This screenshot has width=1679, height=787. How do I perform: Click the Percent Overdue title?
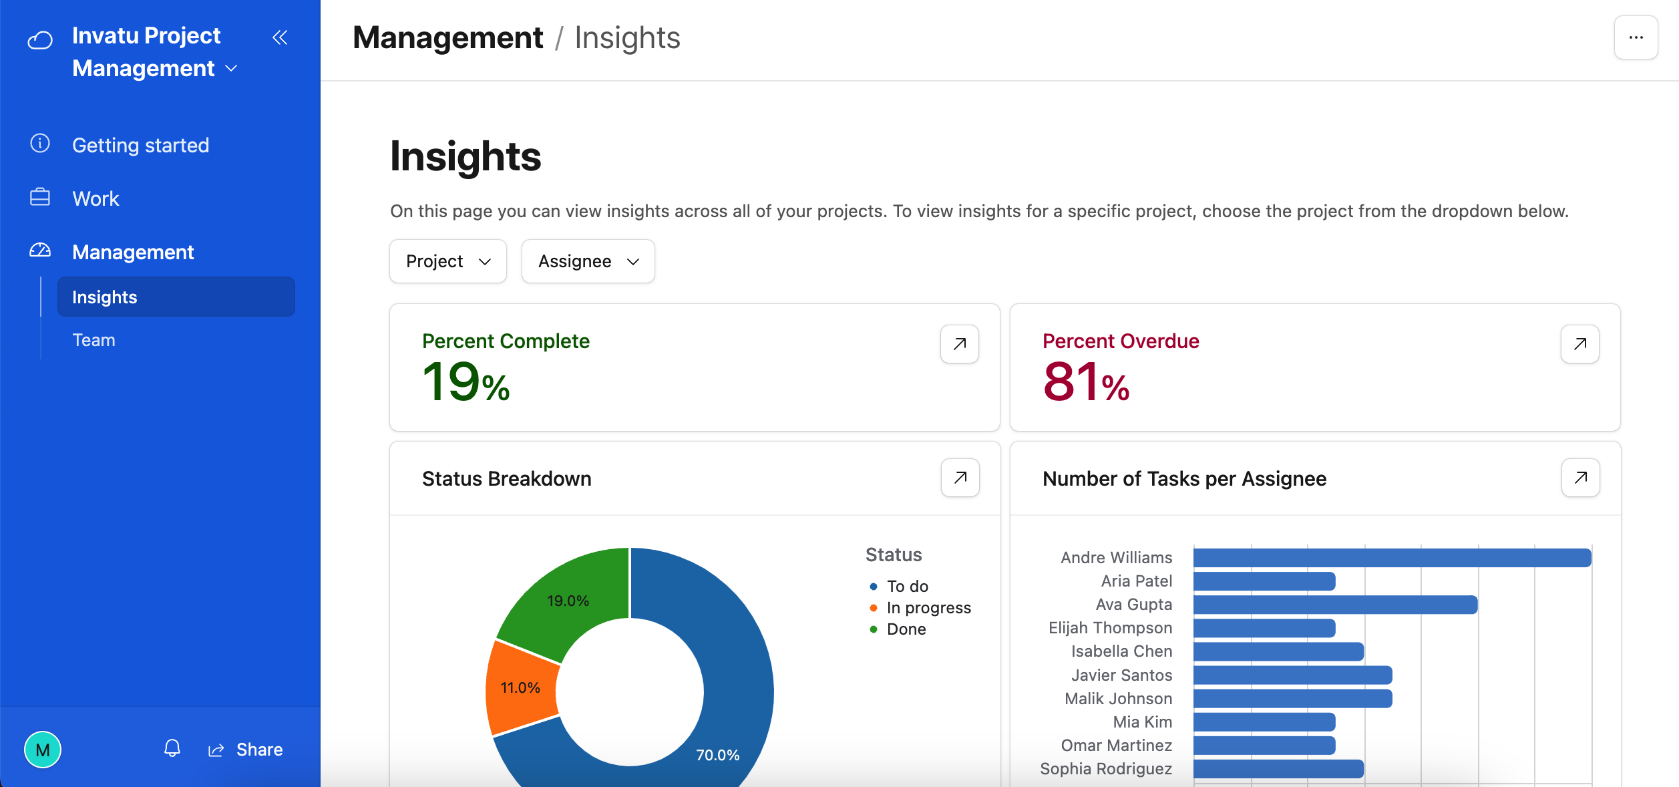[x=1121, y=341]
